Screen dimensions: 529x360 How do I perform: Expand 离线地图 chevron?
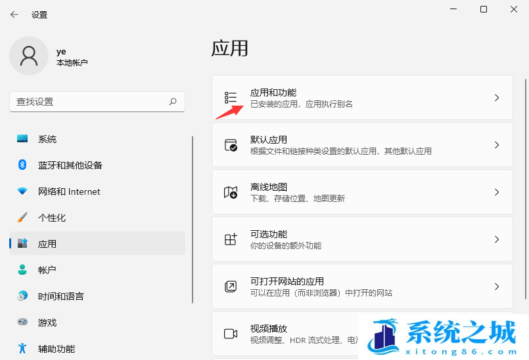[497, 192]
